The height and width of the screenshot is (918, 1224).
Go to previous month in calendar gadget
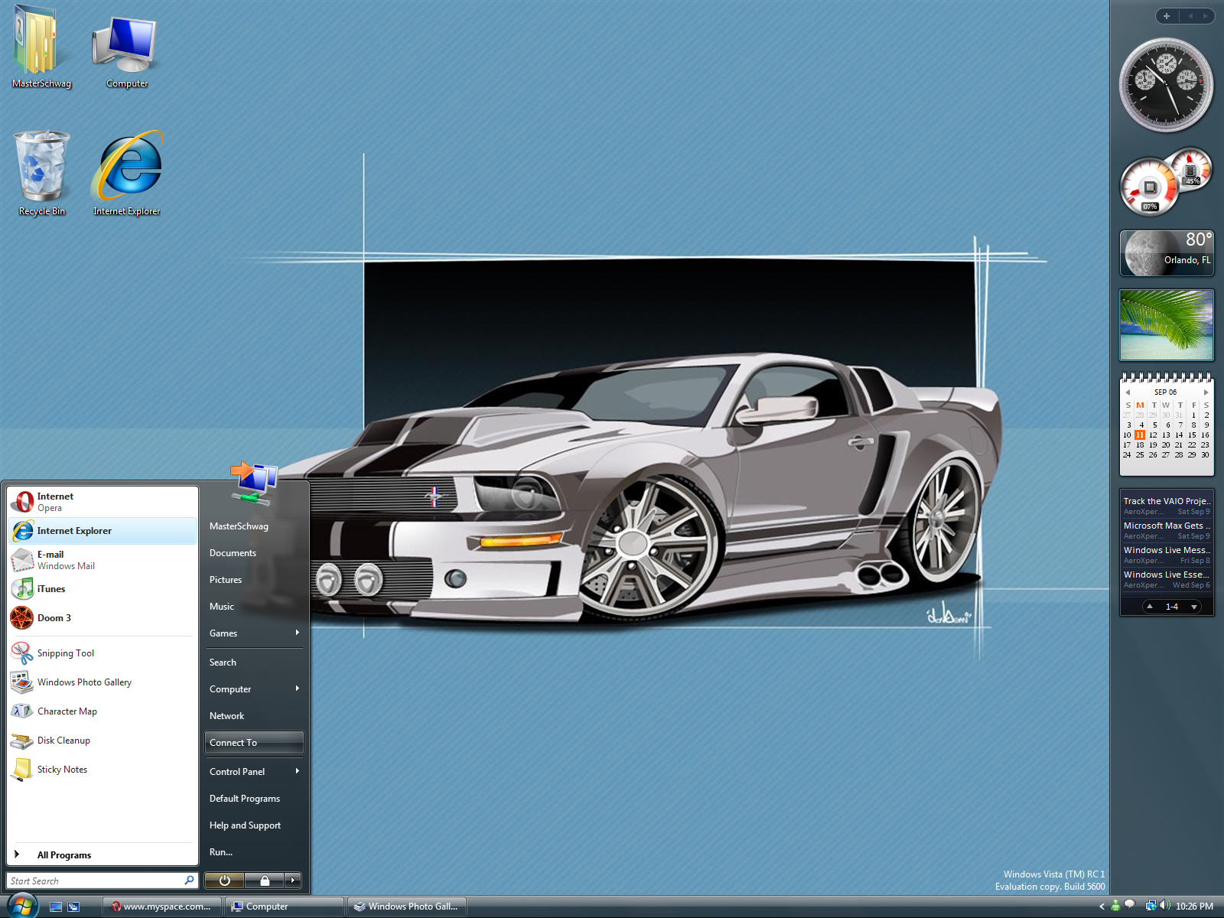(1128, 392)
